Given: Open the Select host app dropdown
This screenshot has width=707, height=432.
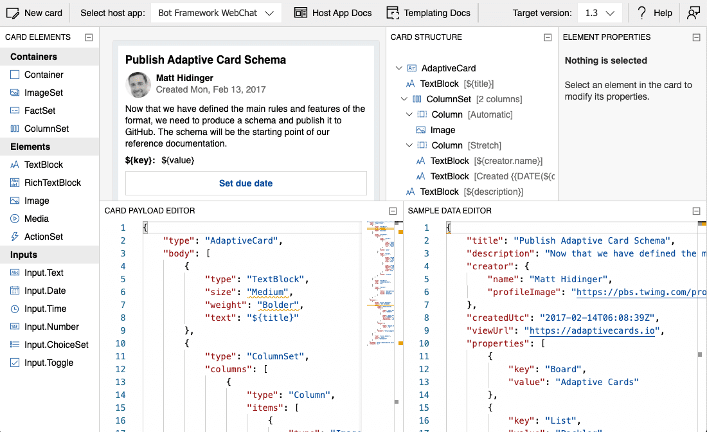Looking at the screenshot, I should pyautogui.click(x=215, y=13).
